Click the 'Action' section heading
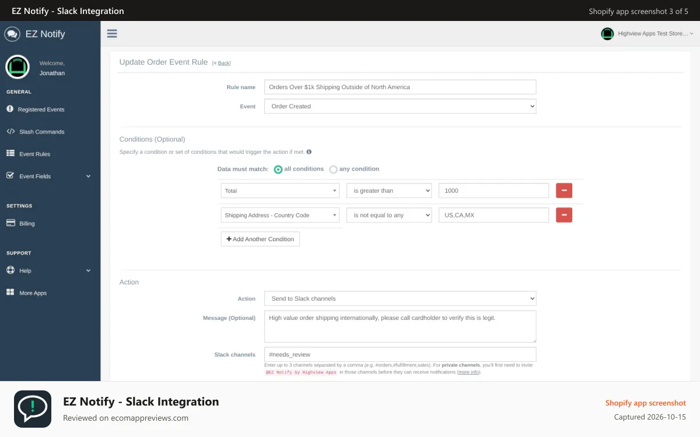The width and height of the screenshot is (700, 437). click(129, 282)
